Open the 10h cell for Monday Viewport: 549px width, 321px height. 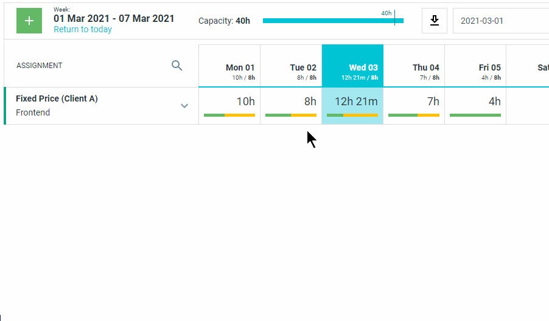[229, 106]
